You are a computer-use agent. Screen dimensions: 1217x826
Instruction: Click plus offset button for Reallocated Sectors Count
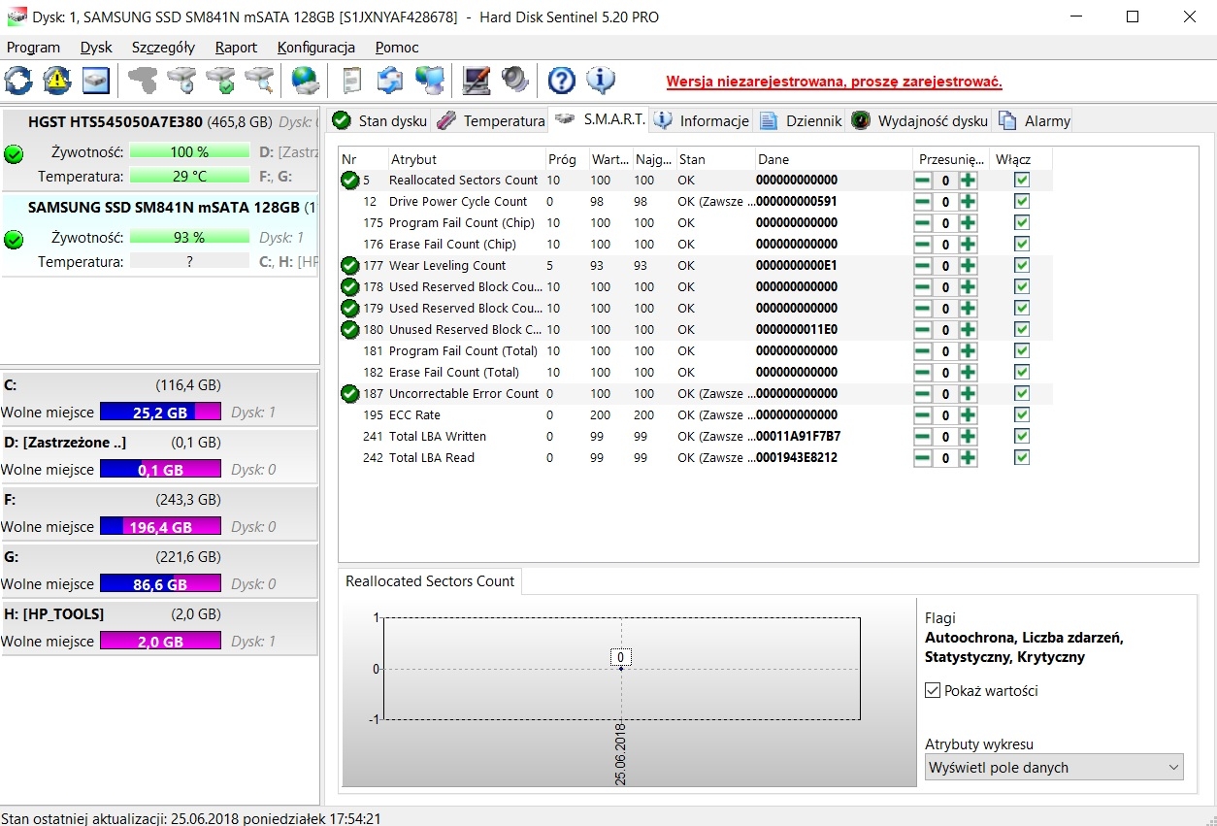coord(969,181)
